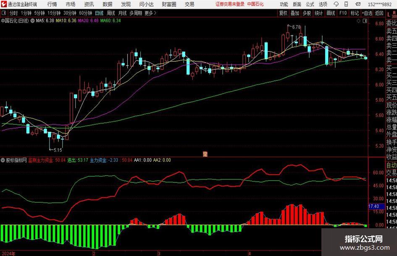397x256 pixels.
Task: Click the account number 152****9892
Action: 379,4
